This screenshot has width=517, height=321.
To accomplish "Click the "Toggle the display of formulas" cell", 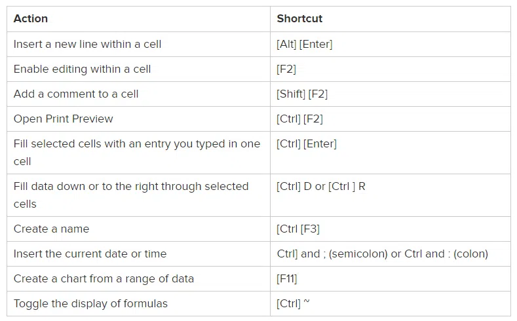I will point(90,304).
